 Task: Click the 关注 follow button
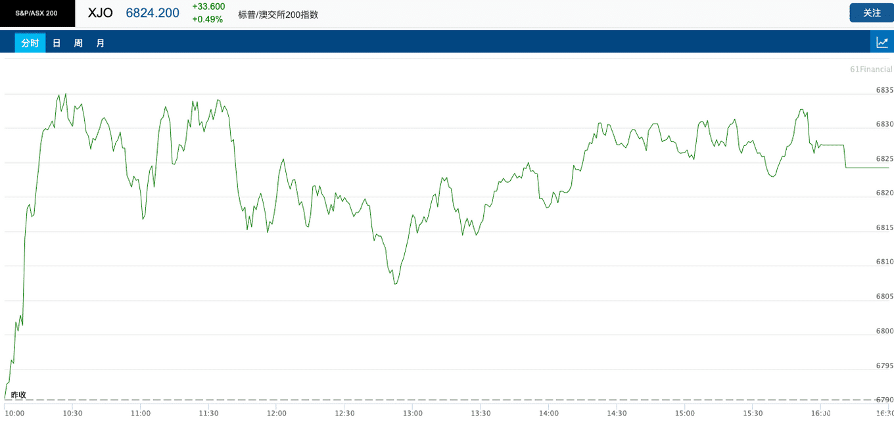click(872, 12)
